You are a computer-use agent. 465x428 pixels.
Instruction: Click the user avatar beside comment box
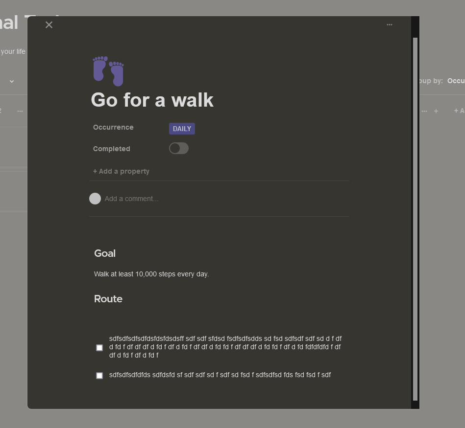(x=95, y=199)
